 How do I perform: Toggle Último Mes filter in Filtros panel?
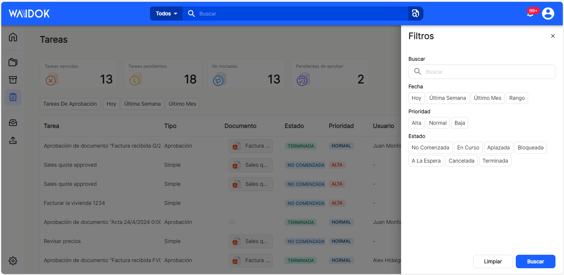487,98
